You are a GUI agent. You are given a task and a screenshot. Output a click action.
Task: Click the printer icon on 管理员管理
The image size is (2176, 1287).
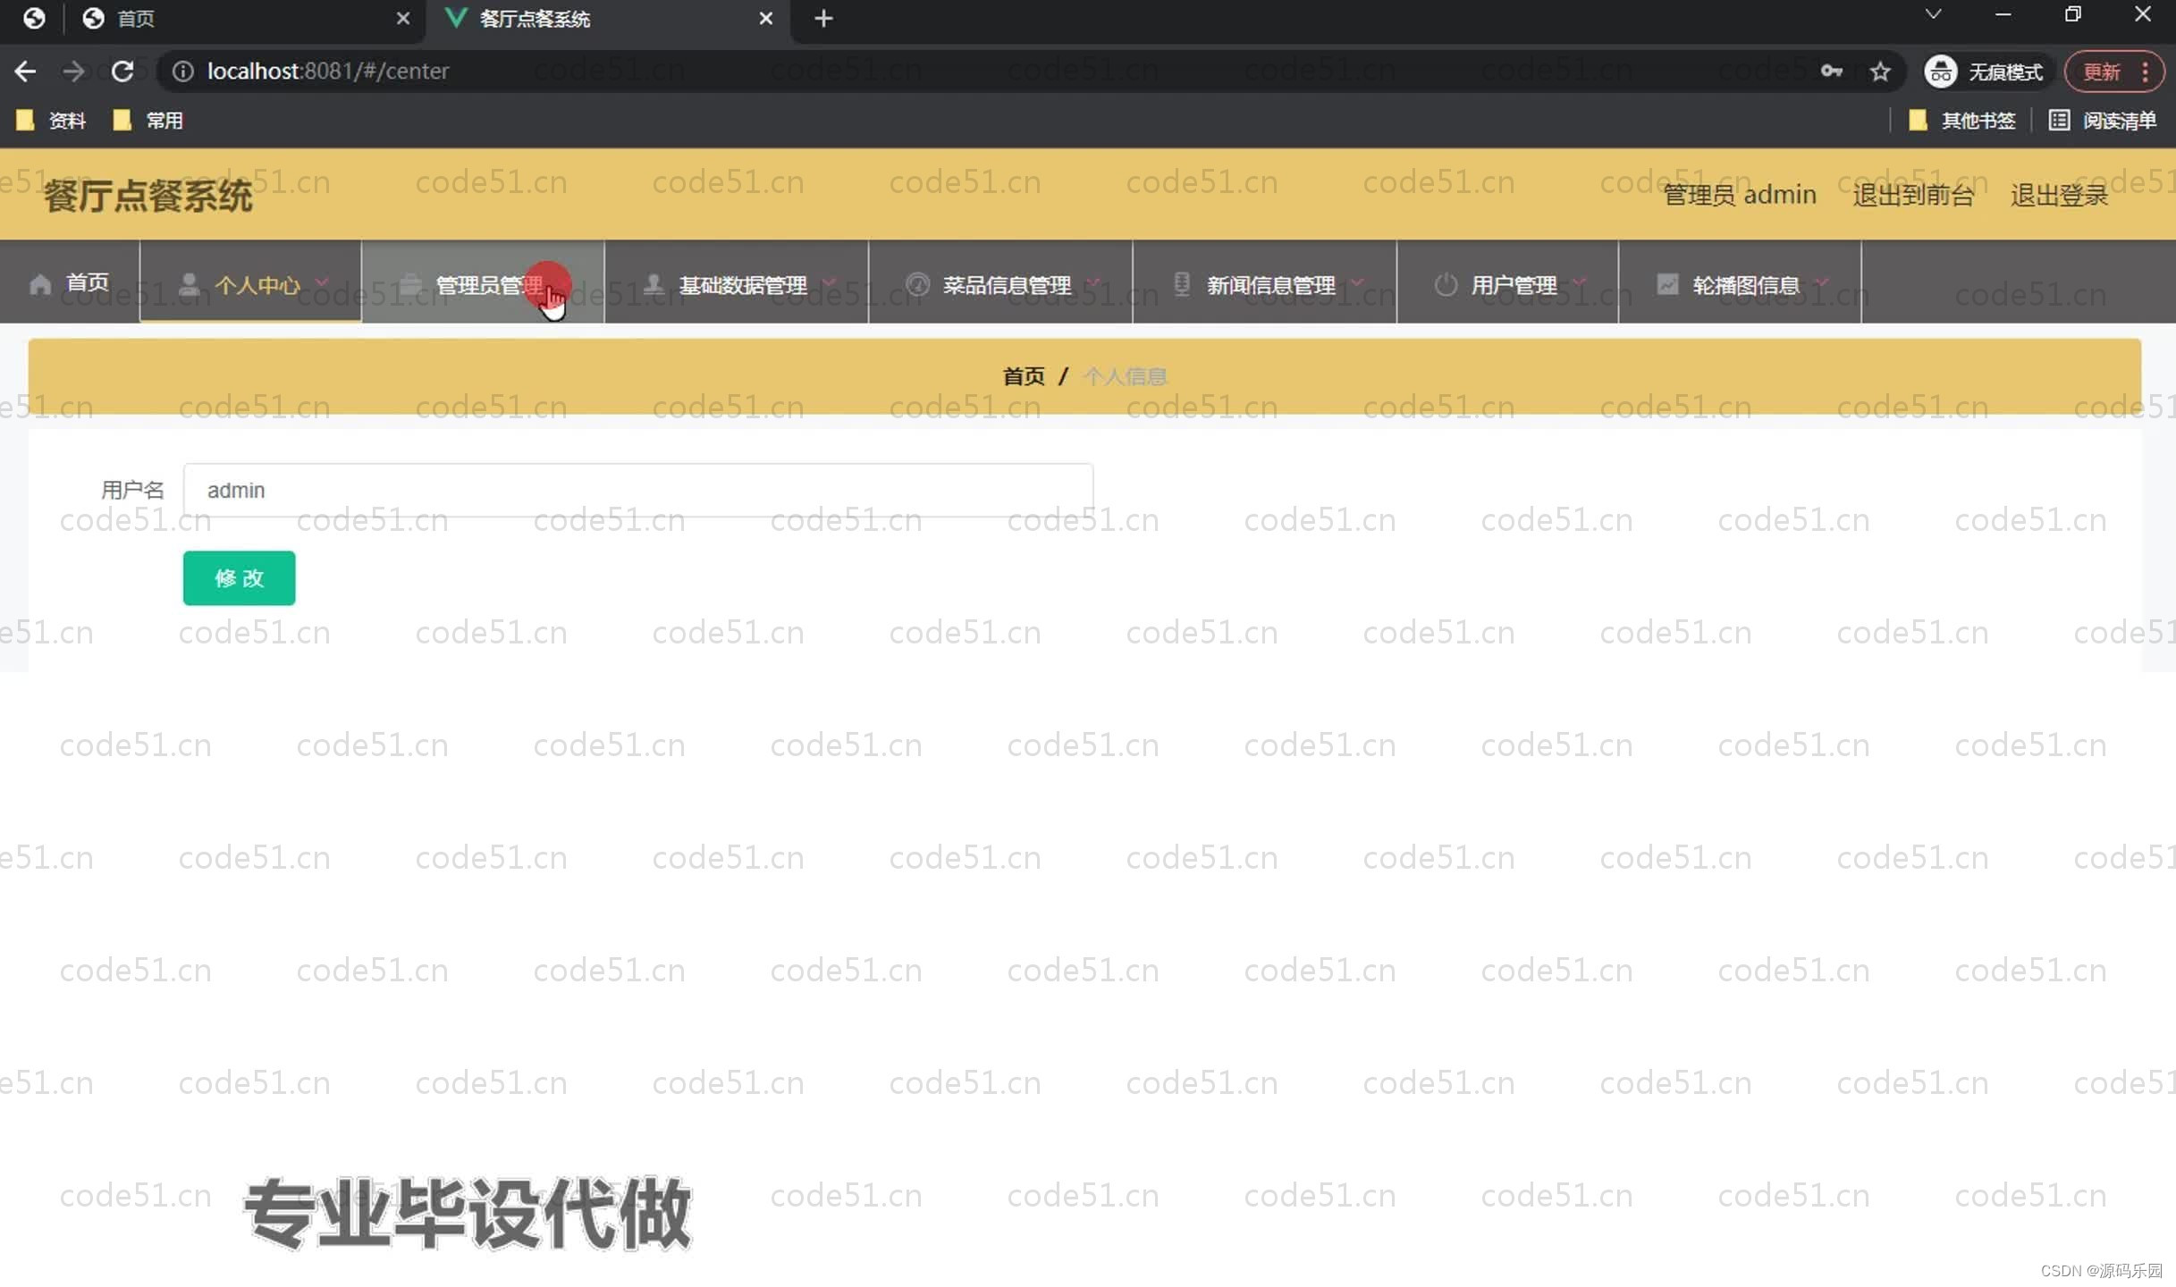pos(409,282)
